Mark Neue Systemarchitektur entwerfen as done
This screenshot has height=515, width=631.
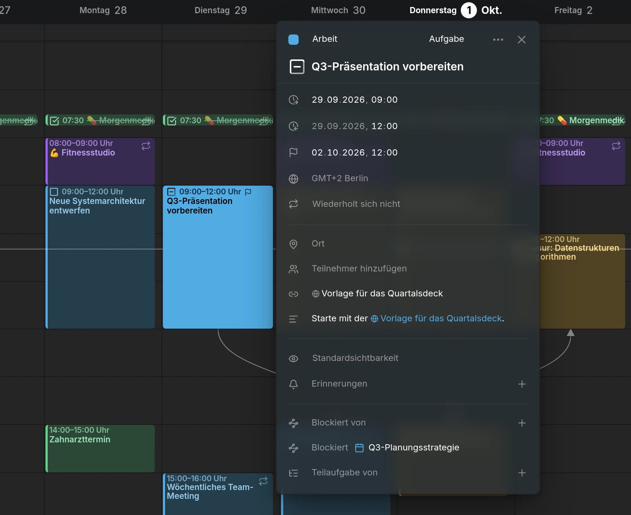(54, 192)
